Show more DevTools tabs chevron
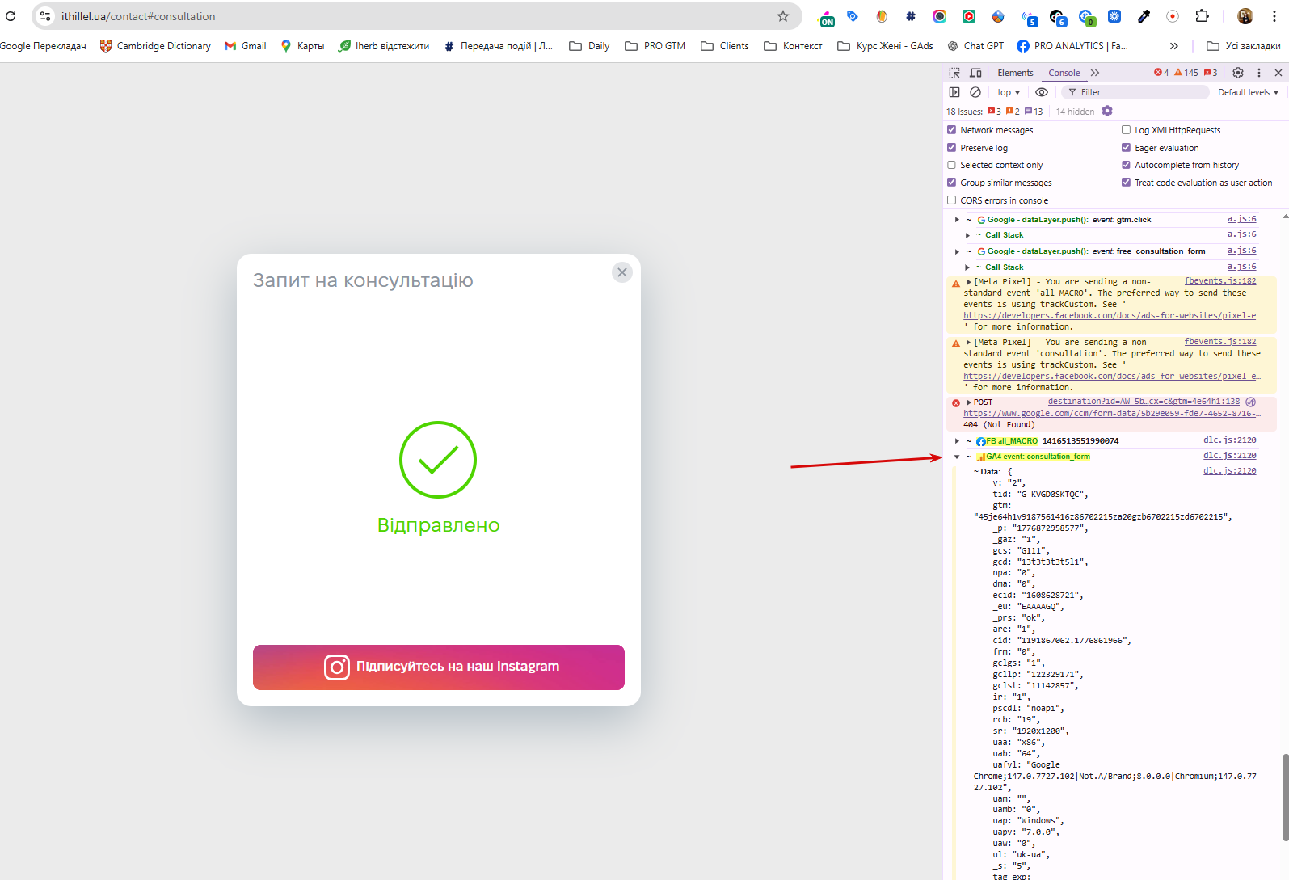This screenshot has height=880, width=1289. [x=1095, y=73]
